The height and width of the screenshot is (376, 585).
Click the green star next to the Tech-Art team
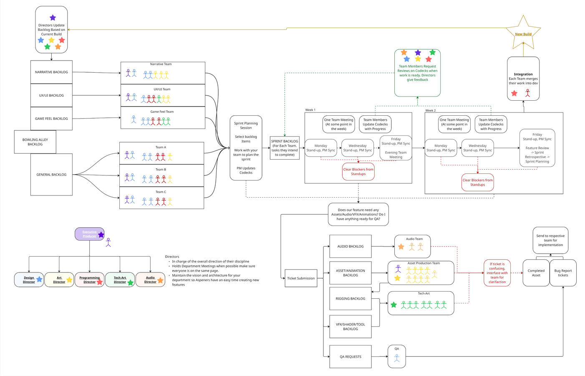[x=393, y=305]
